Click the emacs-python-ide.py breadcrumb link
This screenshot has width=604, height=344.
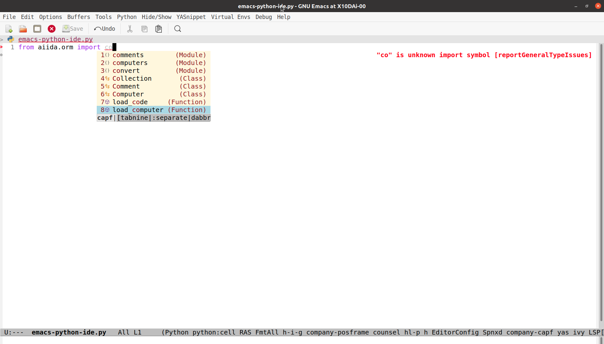tap(55, 39)
